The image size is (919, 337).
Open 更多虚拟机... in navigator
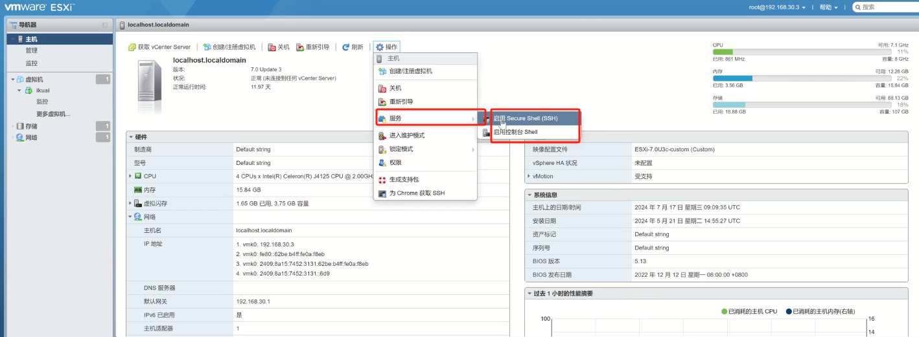coord(53,114)
